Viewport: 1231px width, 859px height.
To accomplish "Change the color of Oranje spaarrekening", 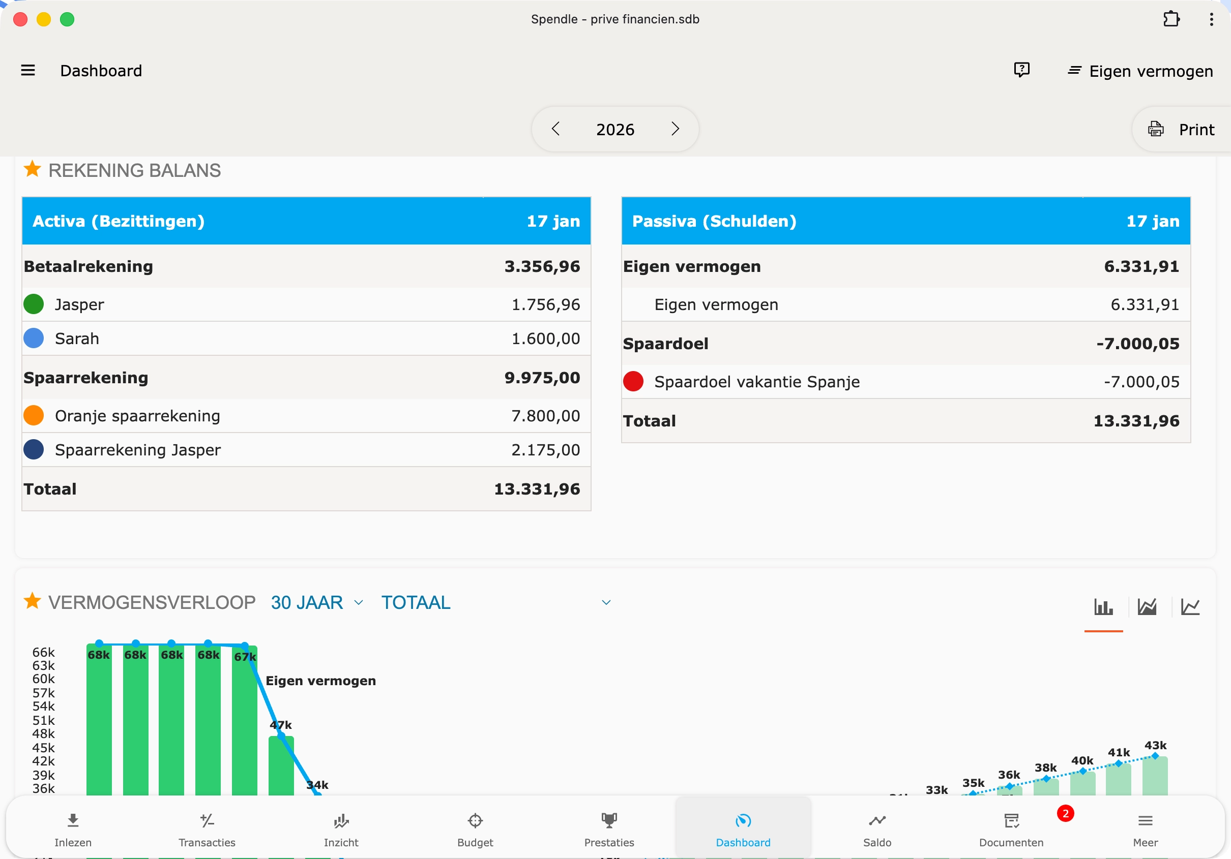I will point(33,415).
